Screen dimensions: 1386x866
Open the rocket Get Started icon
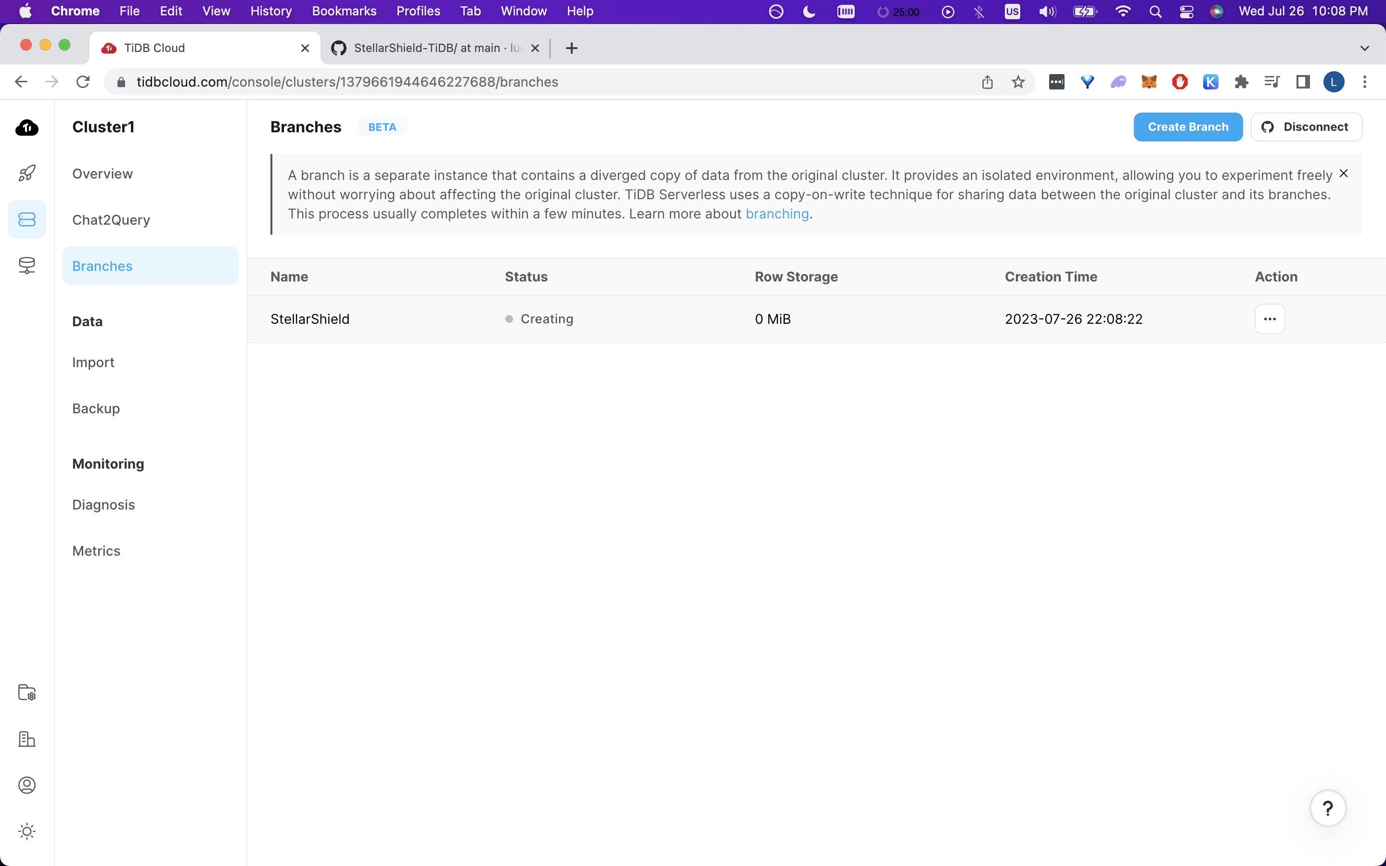click(x=27, y=173)
